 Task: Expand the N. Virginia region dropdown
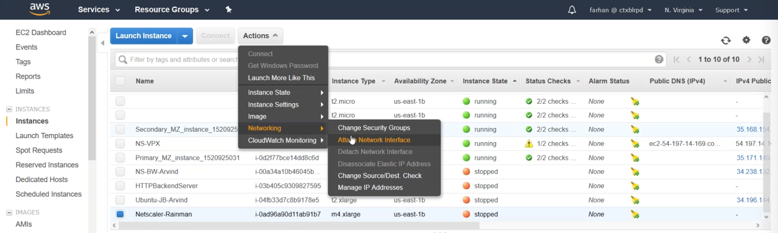(x=683, y=10)
